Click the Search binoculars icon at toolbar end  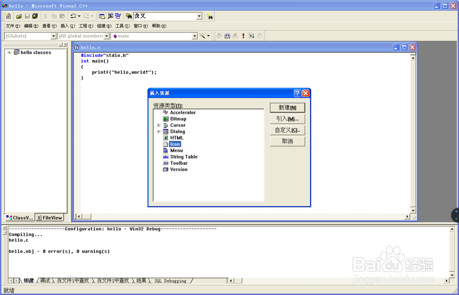(x=210, y=16)
